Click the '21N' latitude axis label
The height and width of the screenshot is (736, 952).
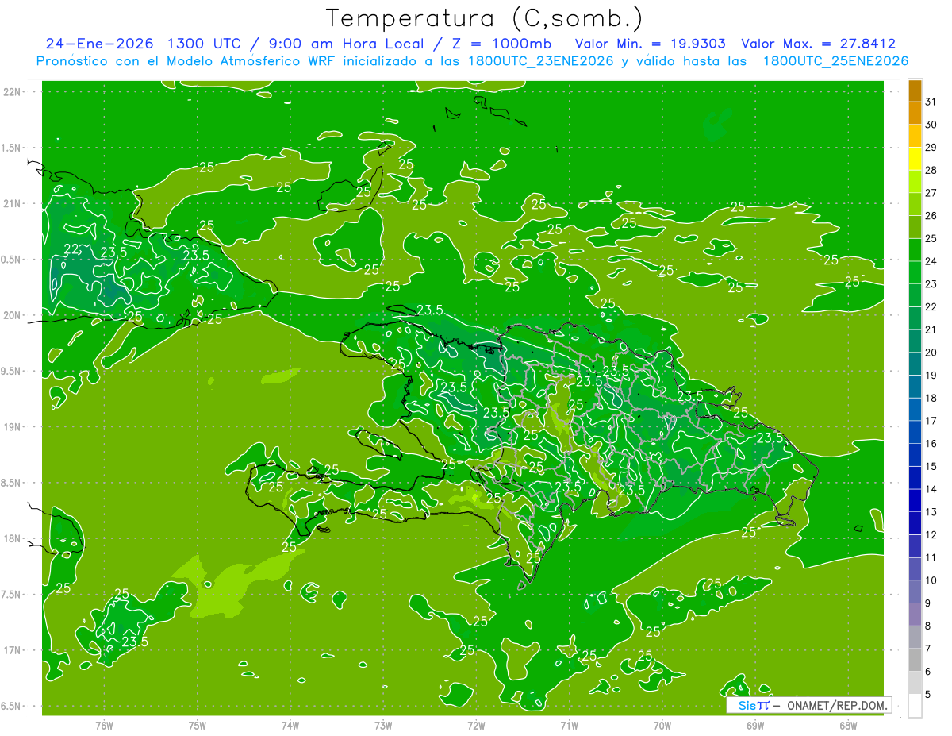click(x=13, y=204)
